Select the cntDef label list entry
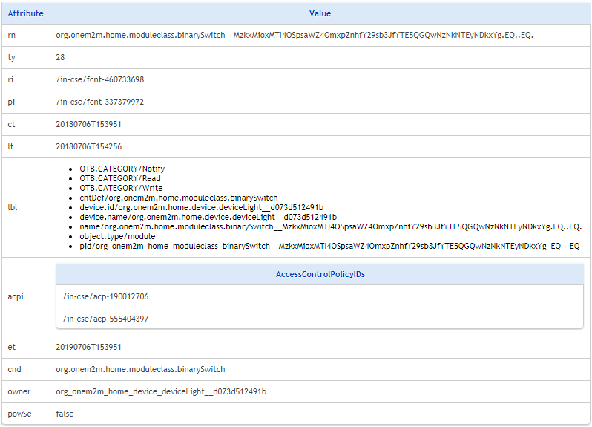This screenshot has width=592, height=427. (x=179, y=198)
